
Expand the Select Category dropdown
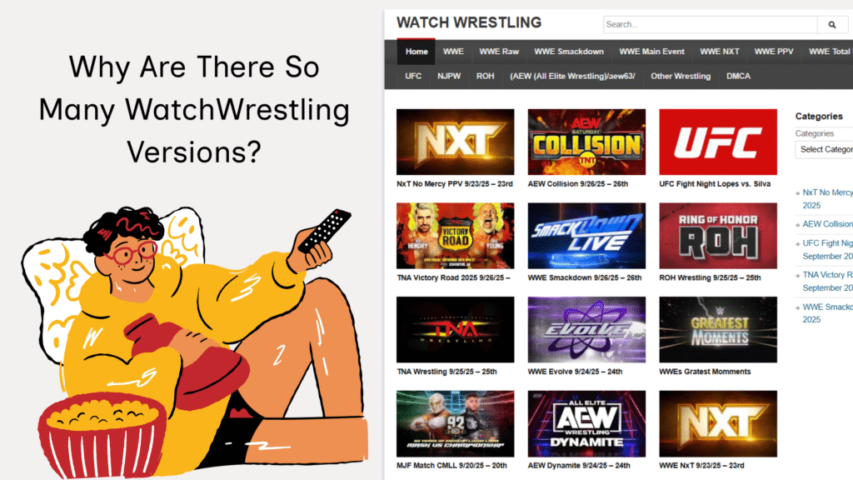point(824,150)
